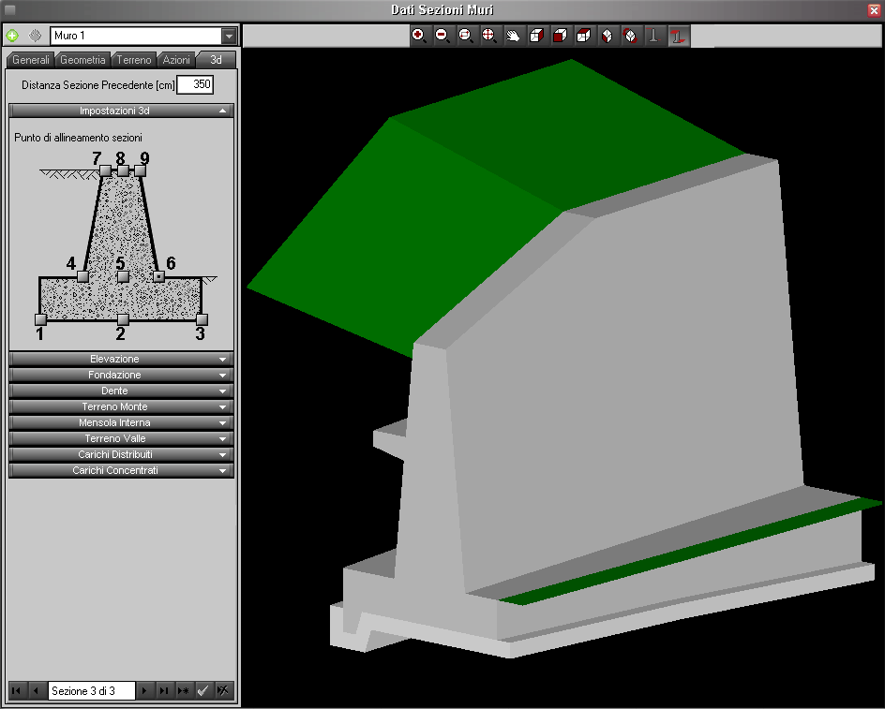Click the zoom extents icon
The image size is (885, 709).
(x=488, y=36)
